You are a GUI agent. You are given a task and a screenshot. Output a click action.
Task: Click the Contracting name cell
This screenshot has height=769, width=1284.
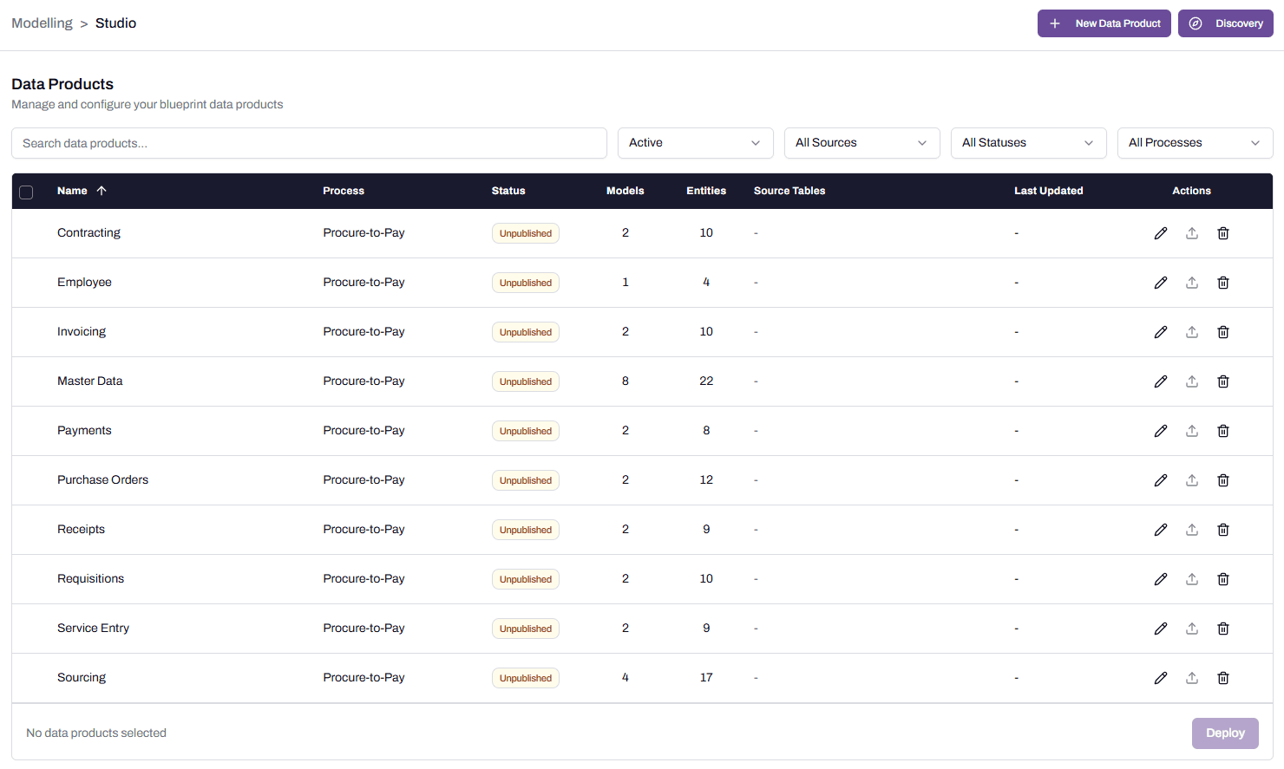tap(88, 233)
